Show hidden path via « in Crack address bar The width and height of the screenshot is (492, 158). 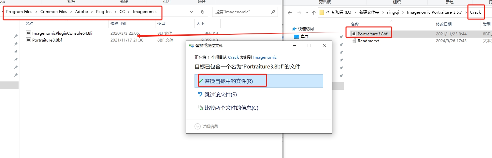[x=327, y=12]
